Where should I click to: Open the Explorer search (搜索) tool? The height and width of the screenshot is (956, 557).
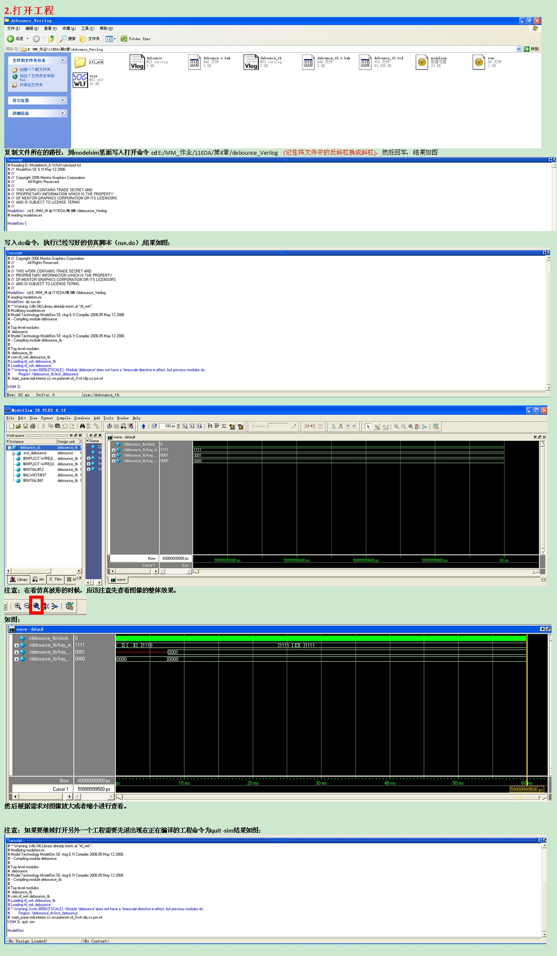pos(68,39)
